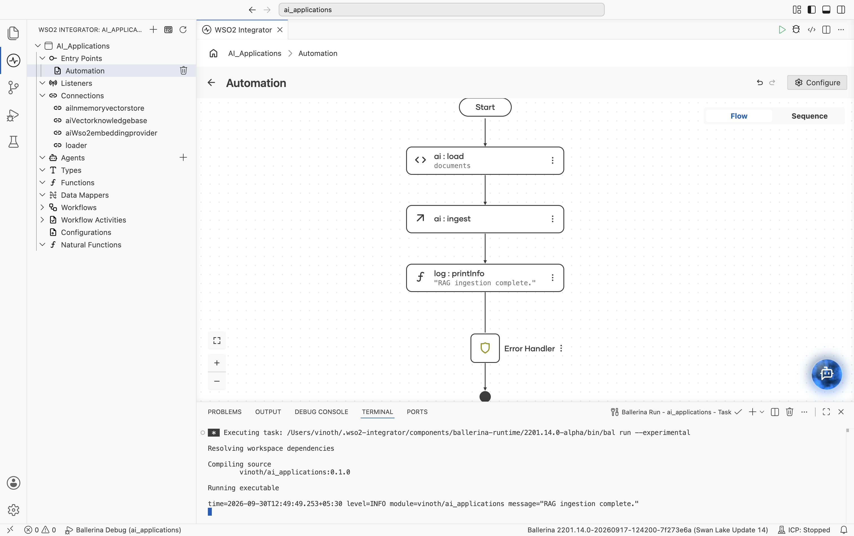854x536 pixels.
Task: Open the WSO2 Integrator activity bar icon
Action: [x=14, y=61]
